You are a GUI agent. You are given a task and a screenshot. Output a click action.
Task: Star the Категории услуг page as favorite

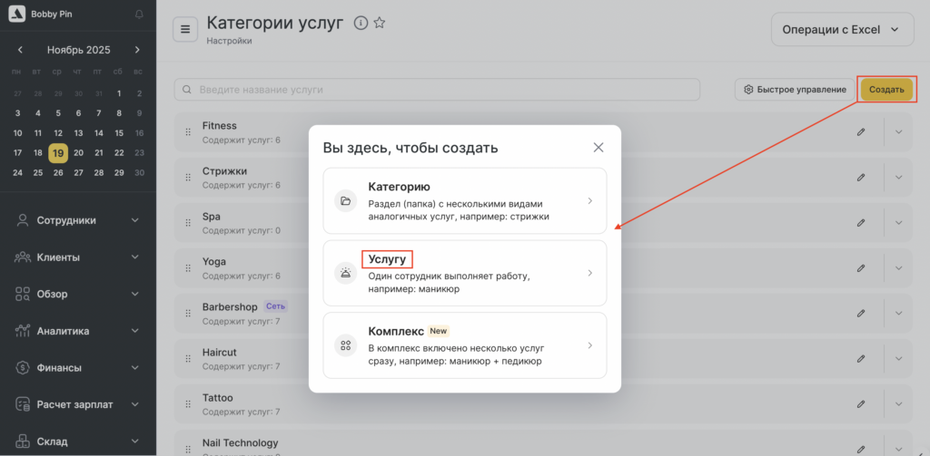point(380,24)
